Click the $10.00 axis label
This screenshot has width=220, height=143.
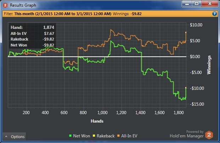[196, 25]
